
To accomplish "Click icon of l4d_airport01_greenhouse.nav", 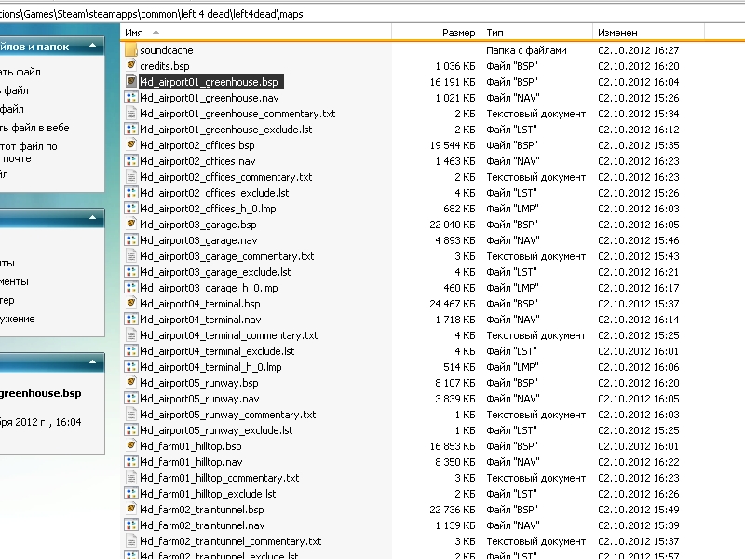I will point(130,98).
